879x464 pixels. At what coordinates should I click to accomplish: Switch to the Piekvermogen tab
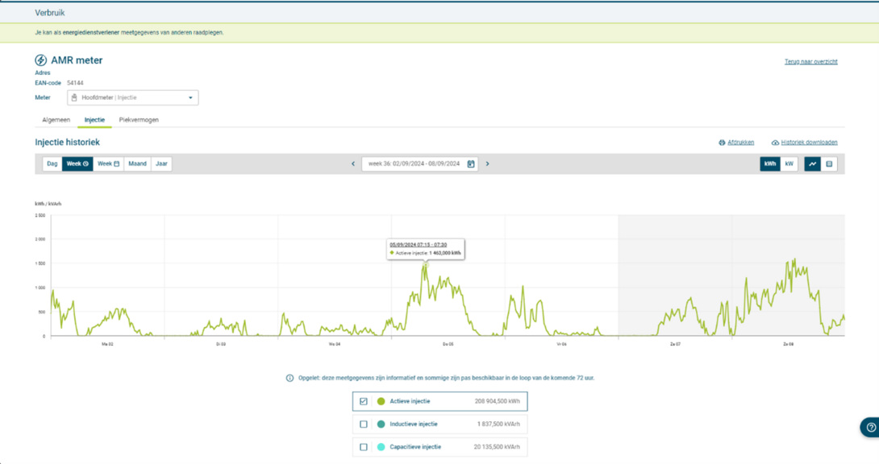[x=139, y=120]
